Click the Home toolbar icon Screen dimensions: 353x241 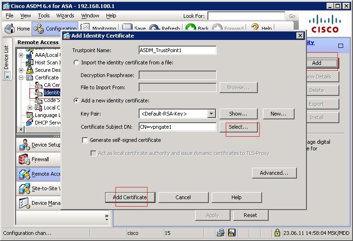coord(10,29)
